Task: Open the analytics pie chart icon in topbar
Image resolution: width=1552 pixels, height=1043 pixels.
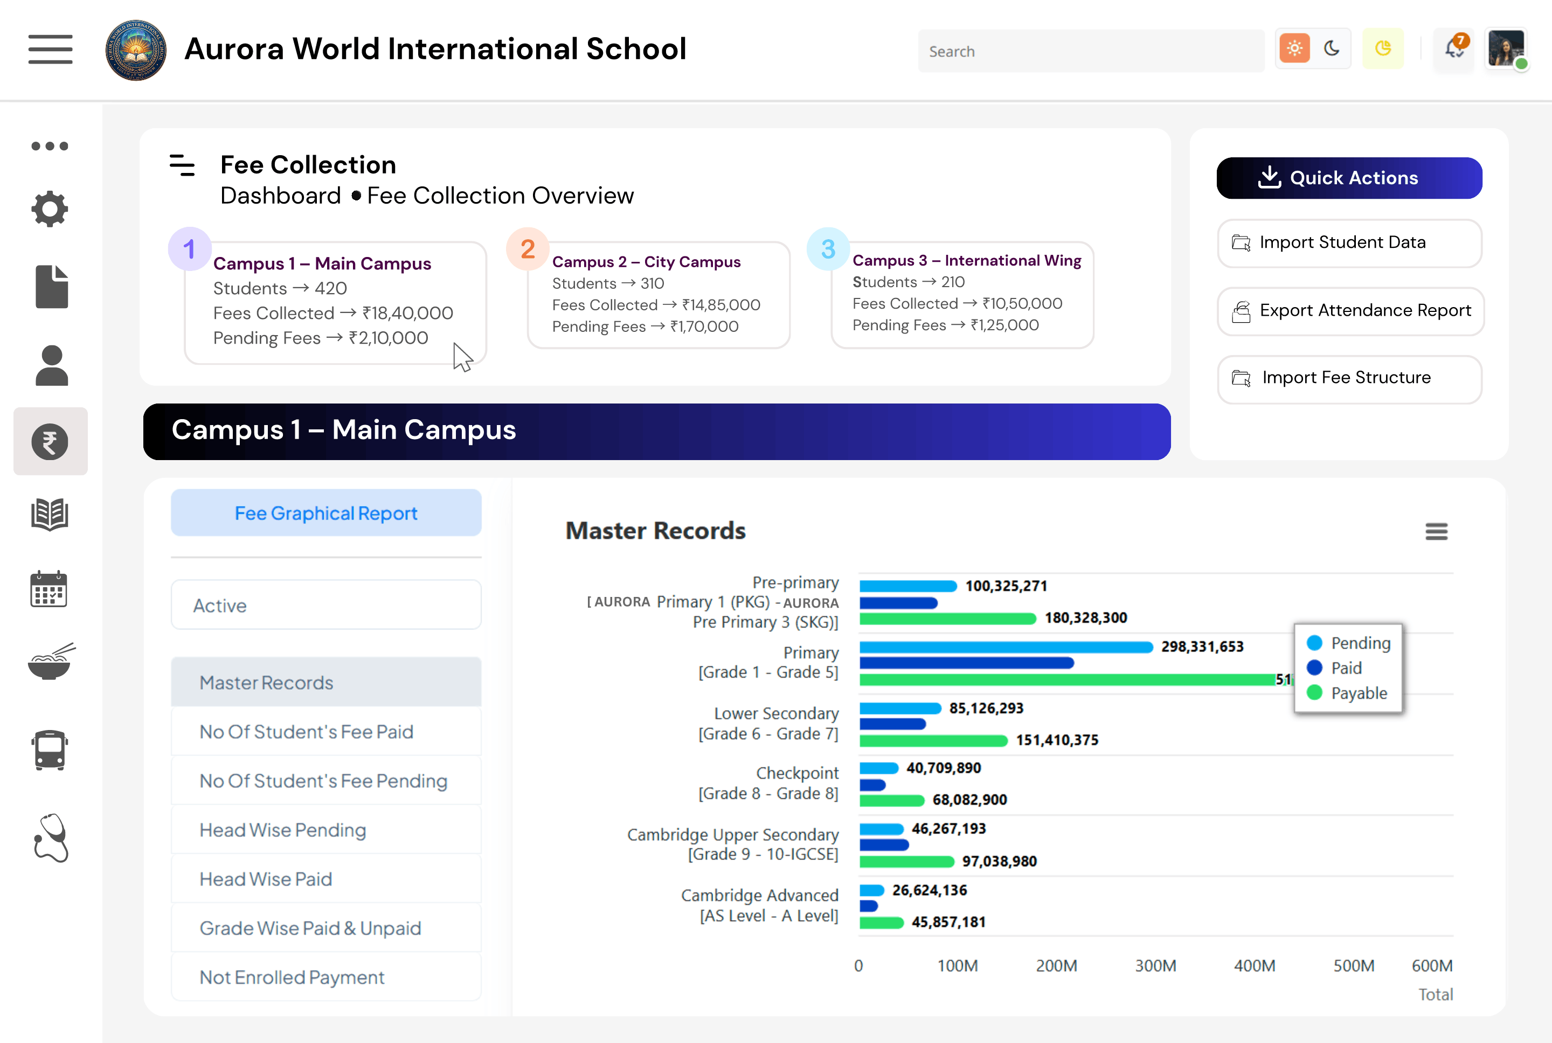Action: point(1383,48)
